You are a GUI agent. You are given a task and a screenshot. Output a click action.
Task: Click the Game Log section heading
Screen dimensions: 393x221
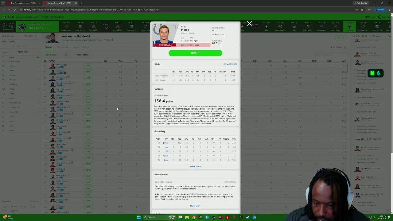160,131
